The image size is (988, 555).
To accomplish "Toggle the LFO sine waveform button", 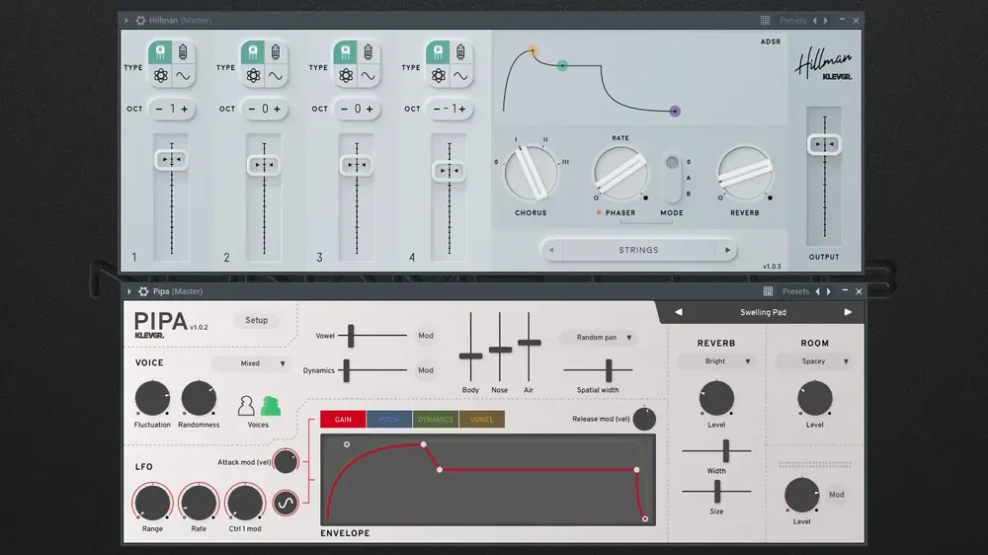I will [x=286, y=503].
